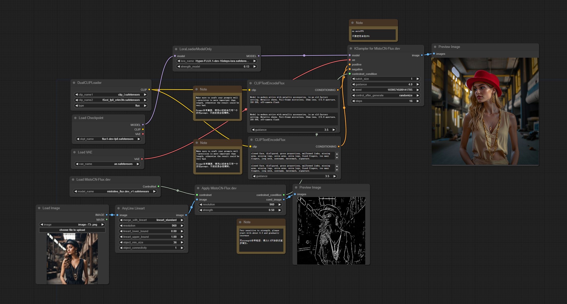
Task: Click the second CLIPTextEncodeFlux title
Action: (x=270, y=140)
